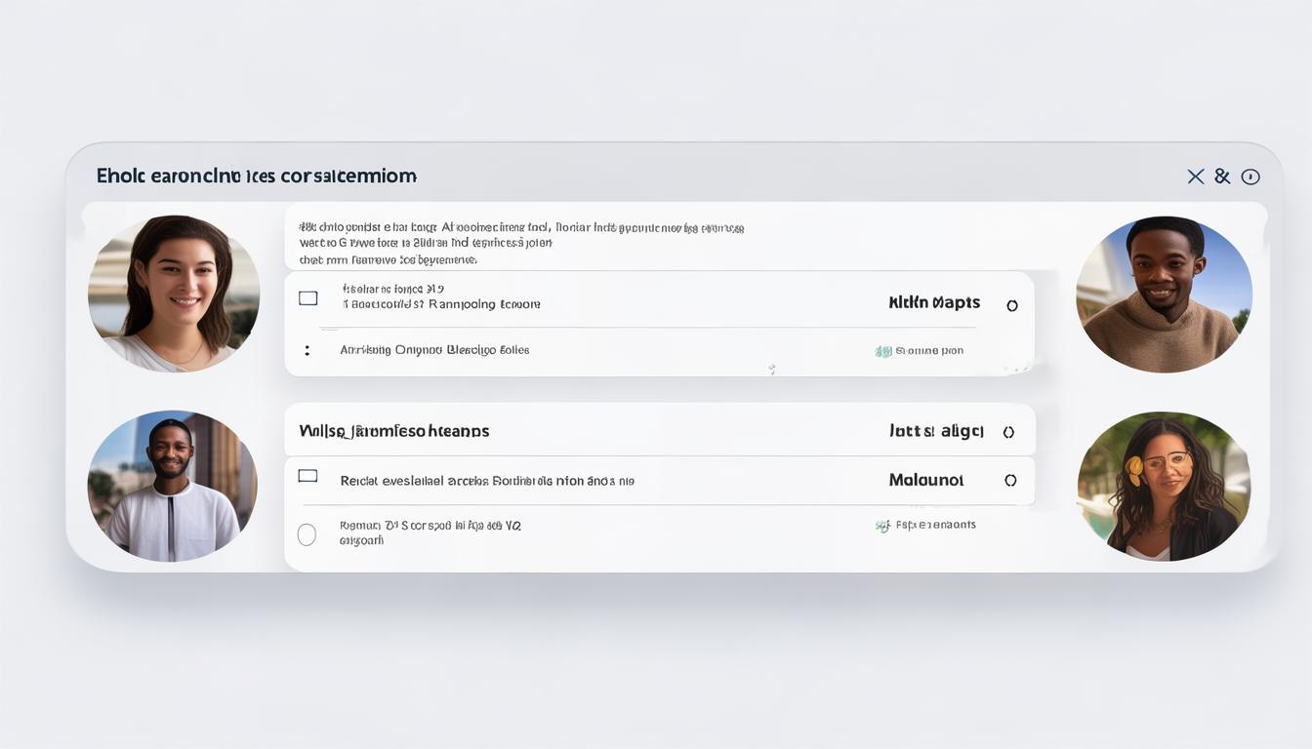Click the ampersand icon in the header

pos(1222,177)
